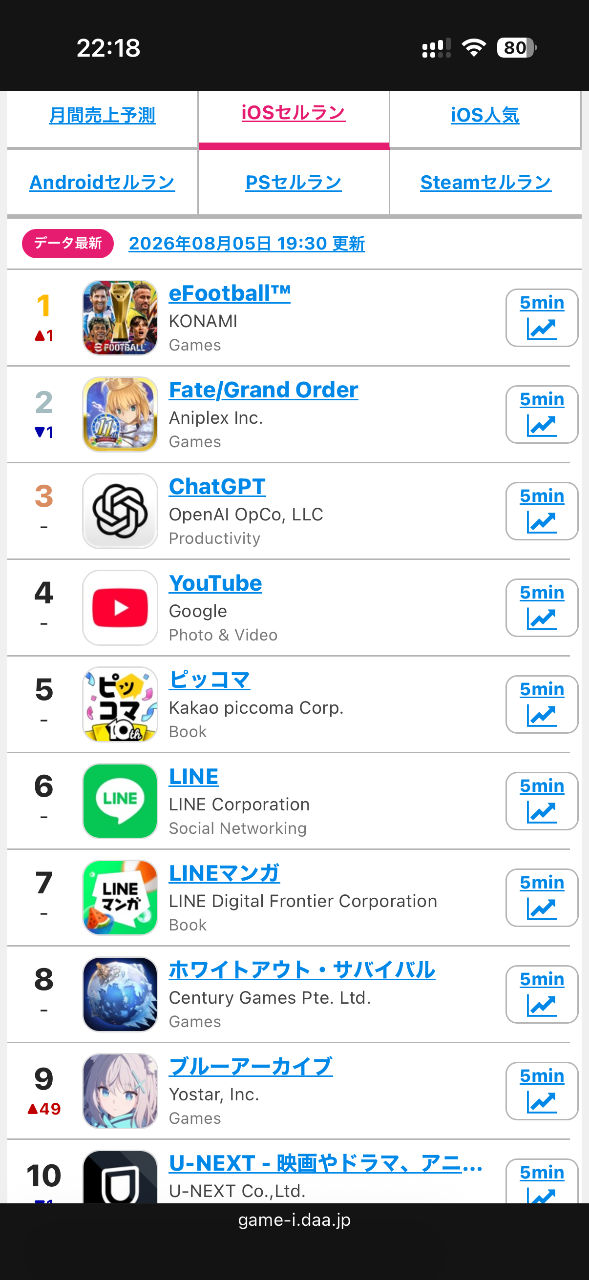Select the Steamセルラン tab
Viewport: 589px width, 1280px height.
485,183
